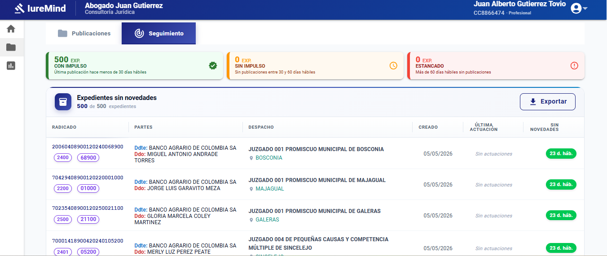This screenshot has width=607, height=256.
Task: Click the 23 d. háb. badge in Bosconia row
Action: pyautogui.click(x=561, y=153)
